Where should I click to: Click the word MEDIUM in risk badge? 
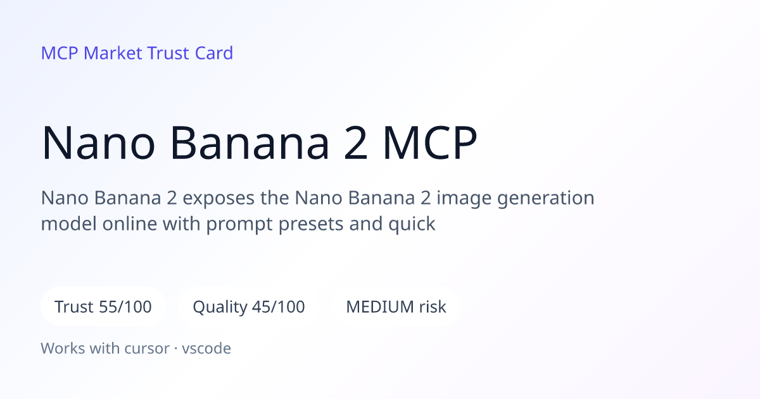pos(379,307)
